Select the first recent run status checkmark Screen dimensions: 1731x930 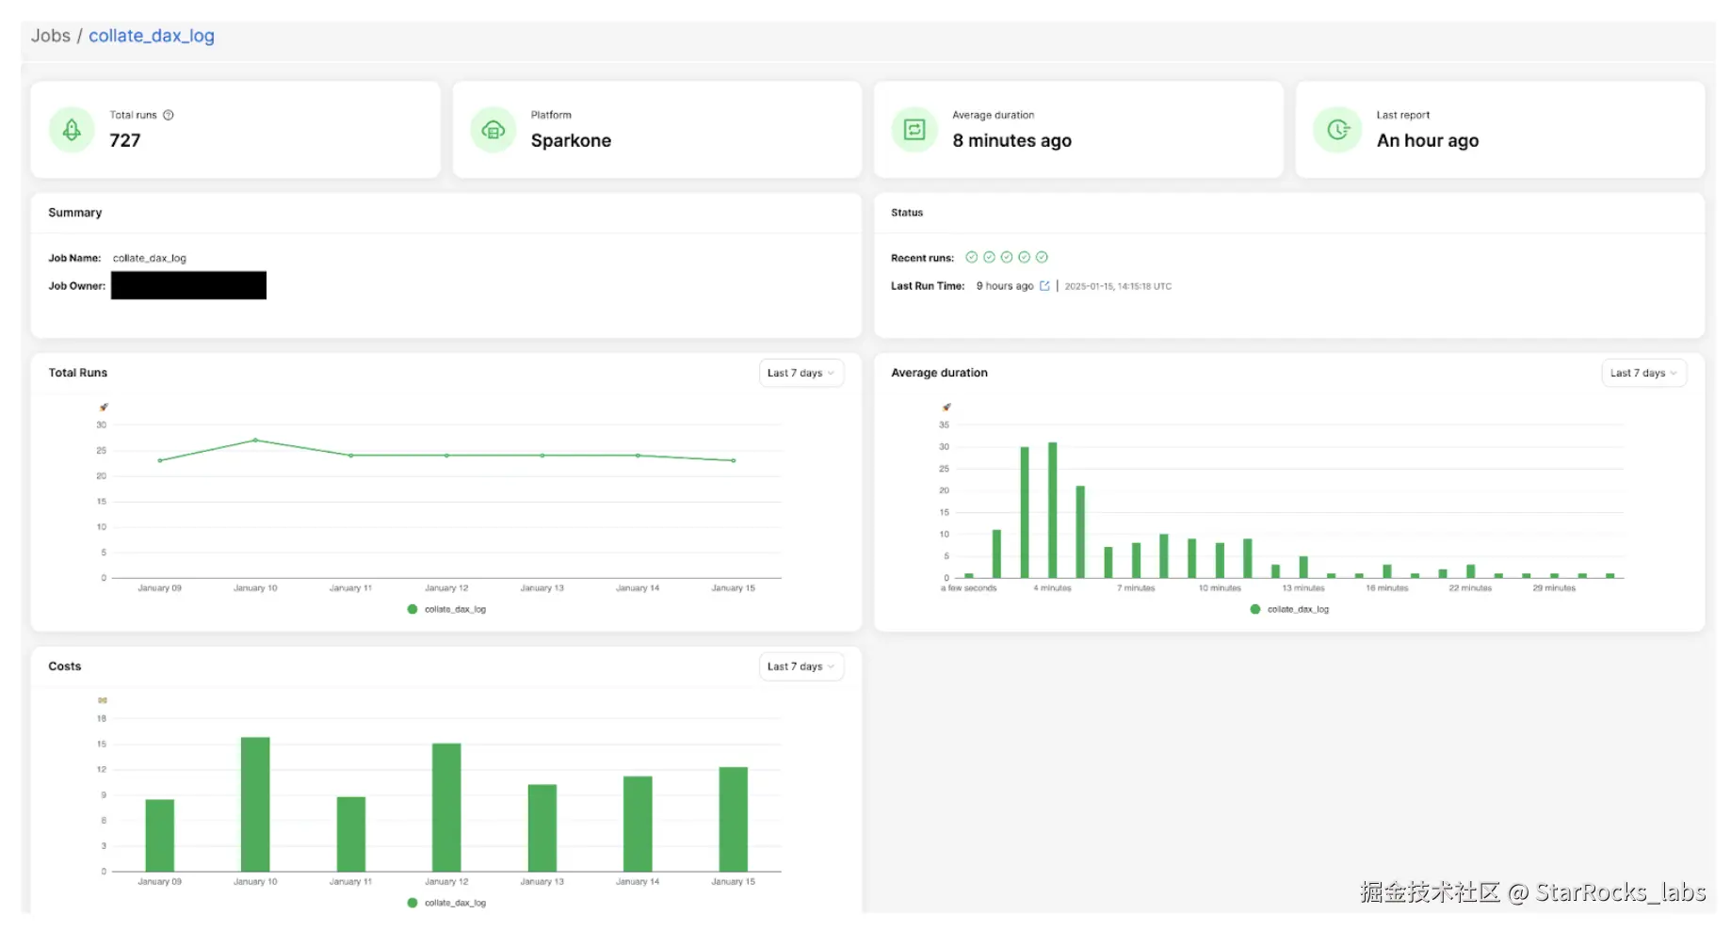[x=972, y=257]
